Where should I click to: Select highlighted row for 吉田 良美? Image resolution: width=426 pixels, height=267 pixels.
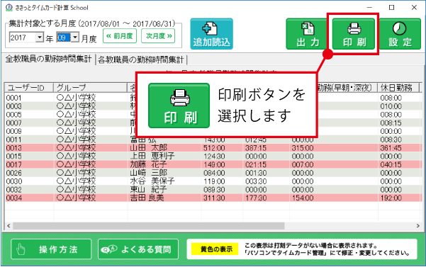pos(213,198)
